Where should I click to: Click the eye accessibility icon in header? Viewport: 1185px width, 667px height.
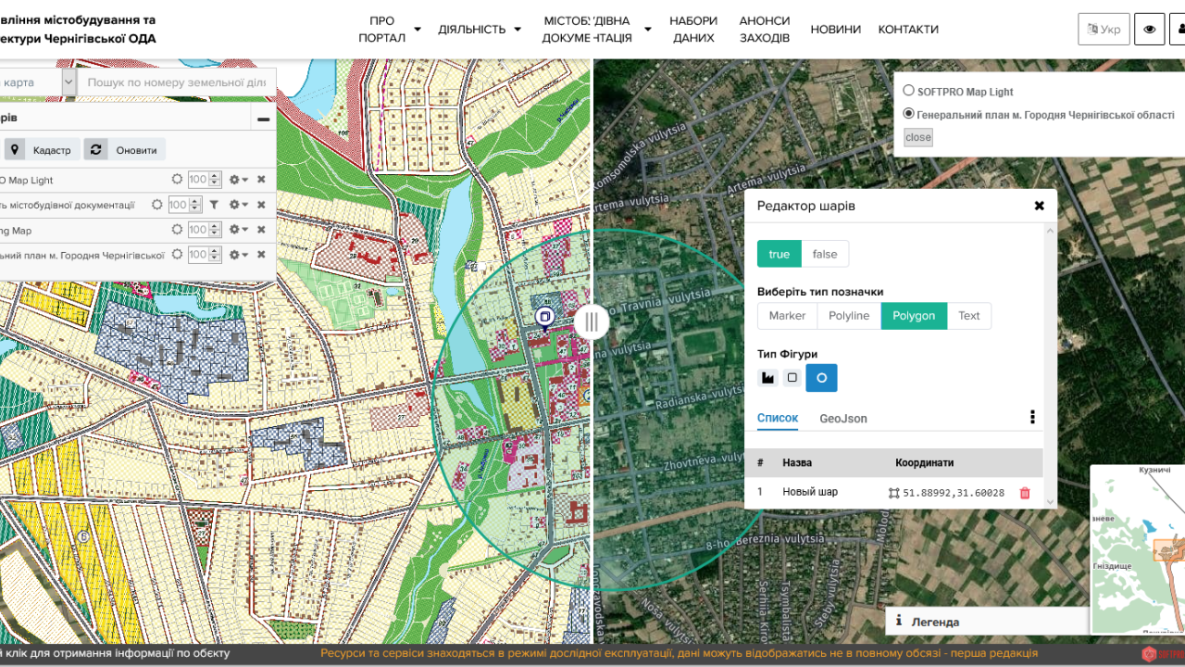(1149, 29)
